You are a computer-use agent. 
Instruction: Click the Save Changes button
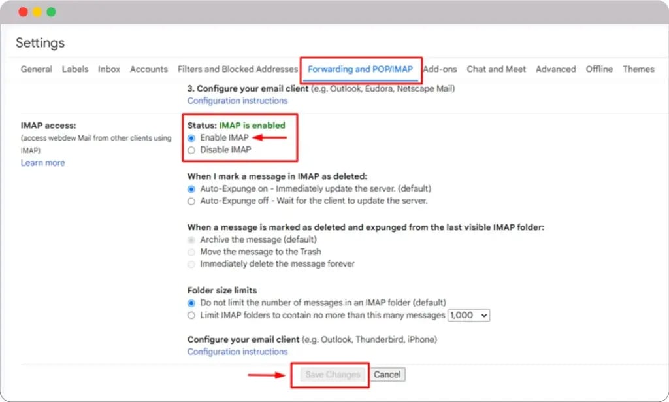pos(333,375)
